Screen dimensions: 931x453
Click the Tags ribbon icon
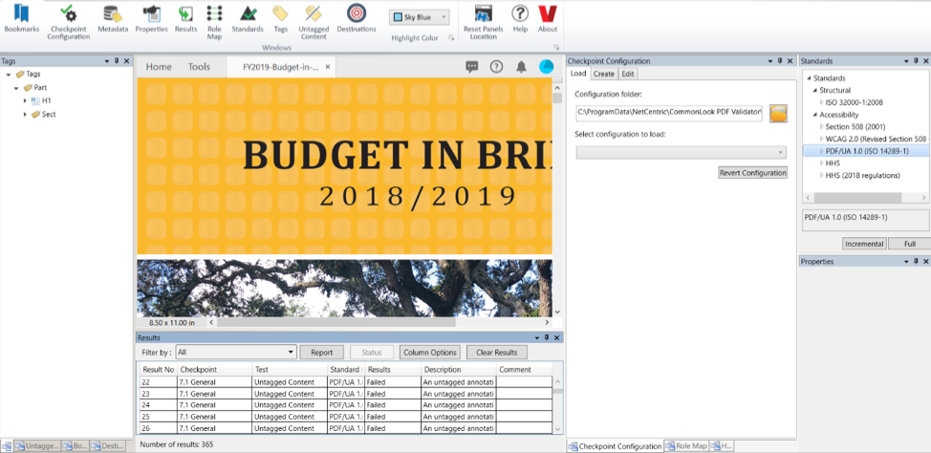tap(281, 18)
